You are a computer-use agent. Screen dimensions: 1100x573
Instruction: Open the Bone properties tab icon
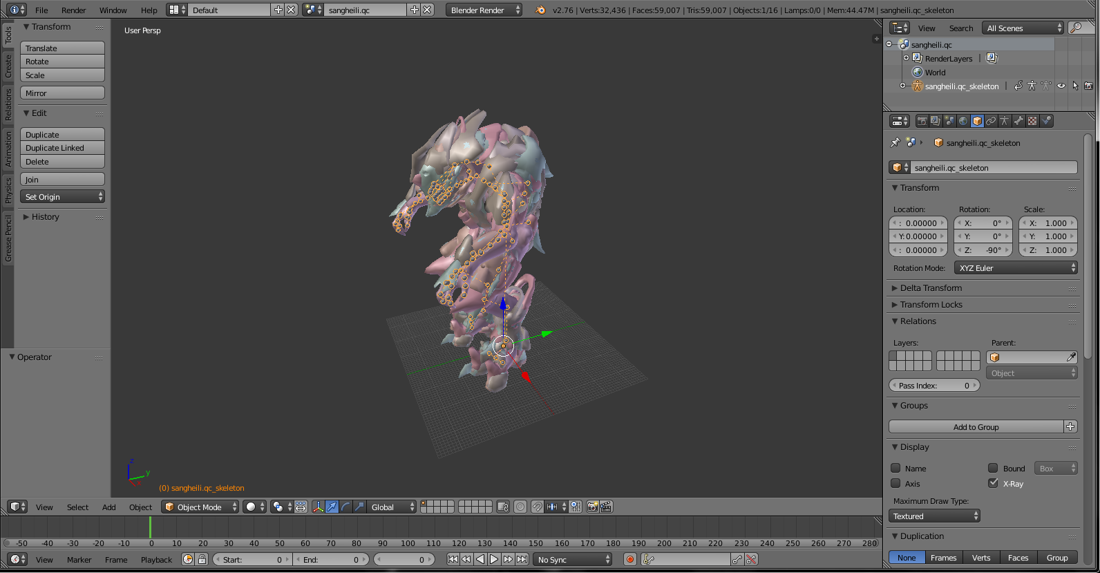pos(1018,121)
